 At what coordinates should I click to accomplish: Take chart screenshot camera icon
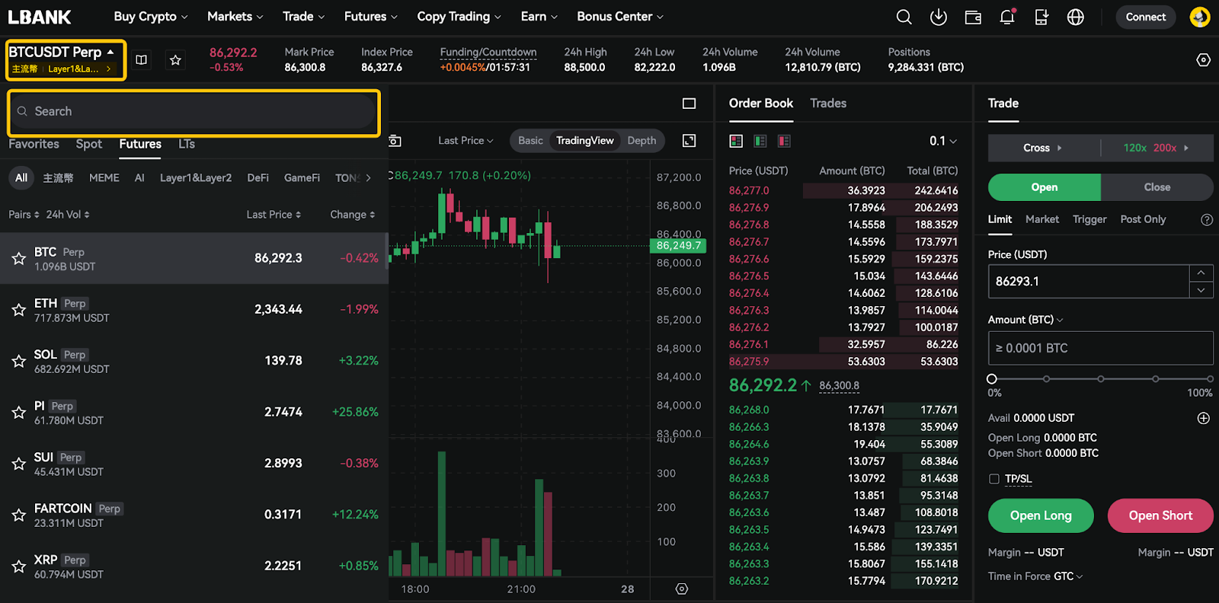395,141
